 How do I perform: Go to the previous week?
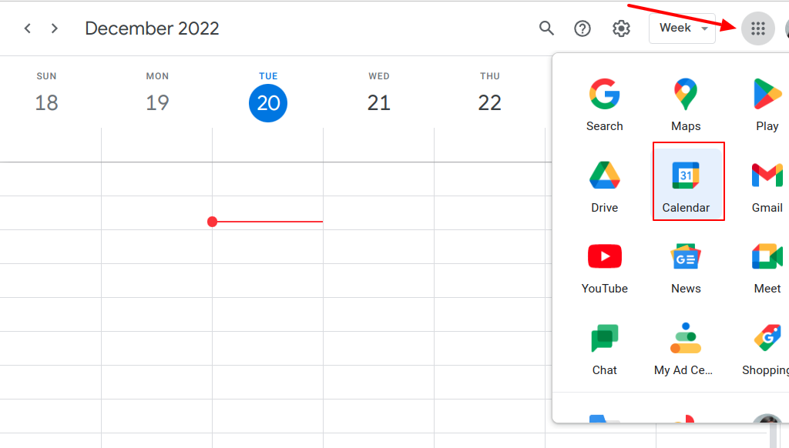[x=28, y=28]
